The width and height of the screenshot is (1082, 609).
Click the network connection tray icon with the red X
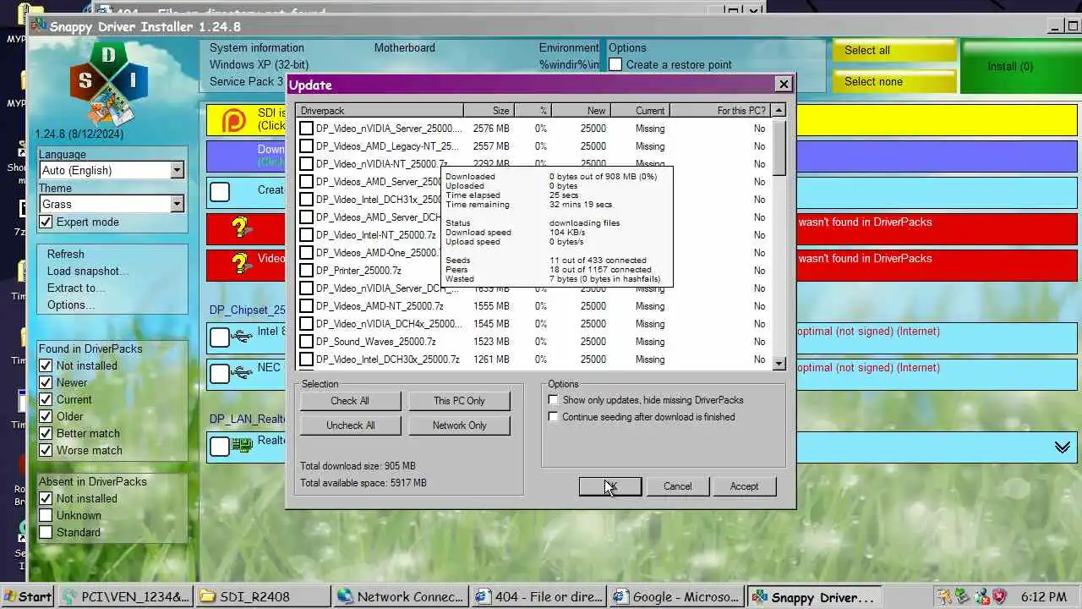tap(981, 596)
